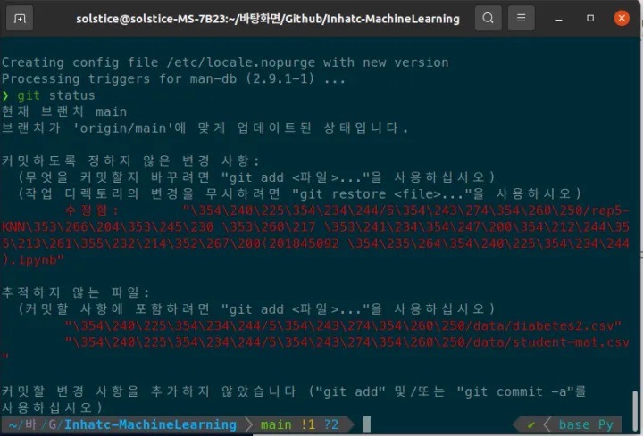Minimize the terminal window
Image resolution: width=643 pixels, height=436 pixels.
pyautogui.click(x=559, y=19)
